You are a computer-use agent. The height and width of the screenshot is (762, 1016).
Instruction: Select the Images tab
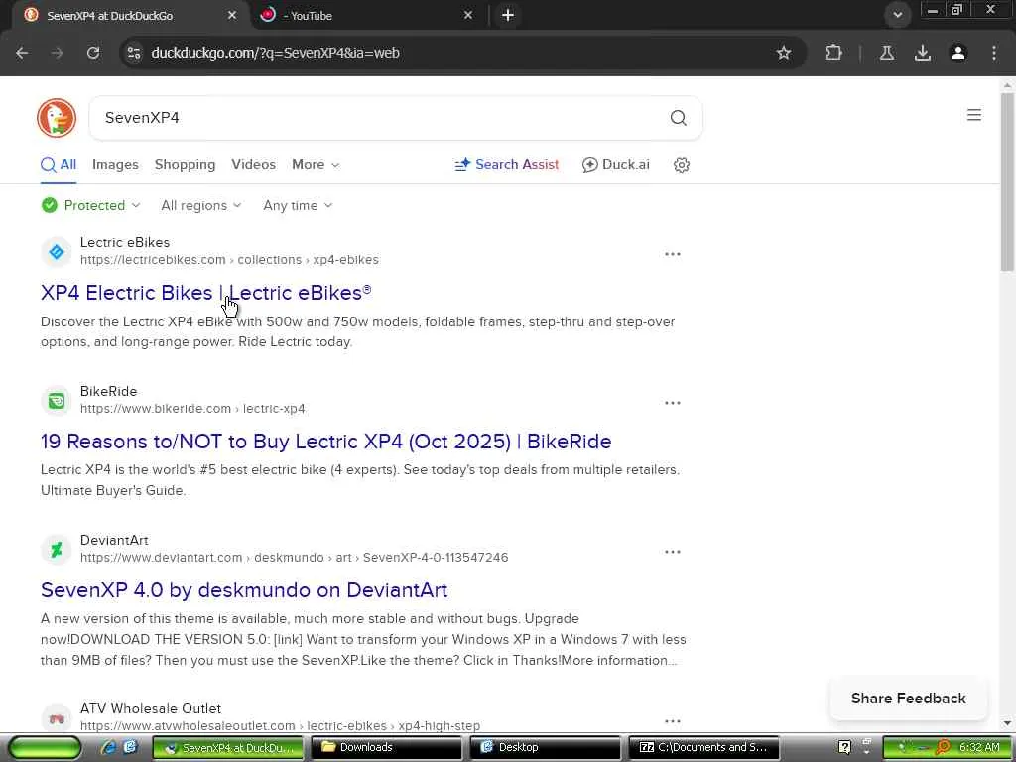coord(115,165)
